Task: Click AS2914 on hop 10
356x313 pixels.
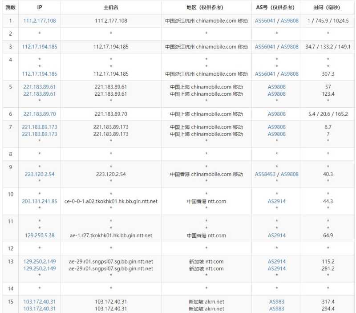Action: point(276,201)
